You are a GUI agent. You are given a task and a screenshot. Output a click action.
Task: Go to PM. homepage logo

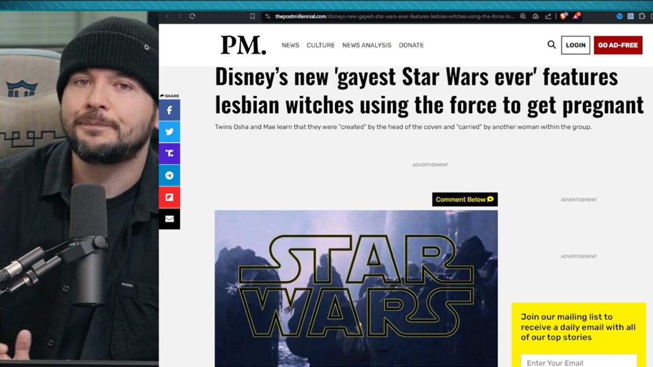tap(243, 45)
